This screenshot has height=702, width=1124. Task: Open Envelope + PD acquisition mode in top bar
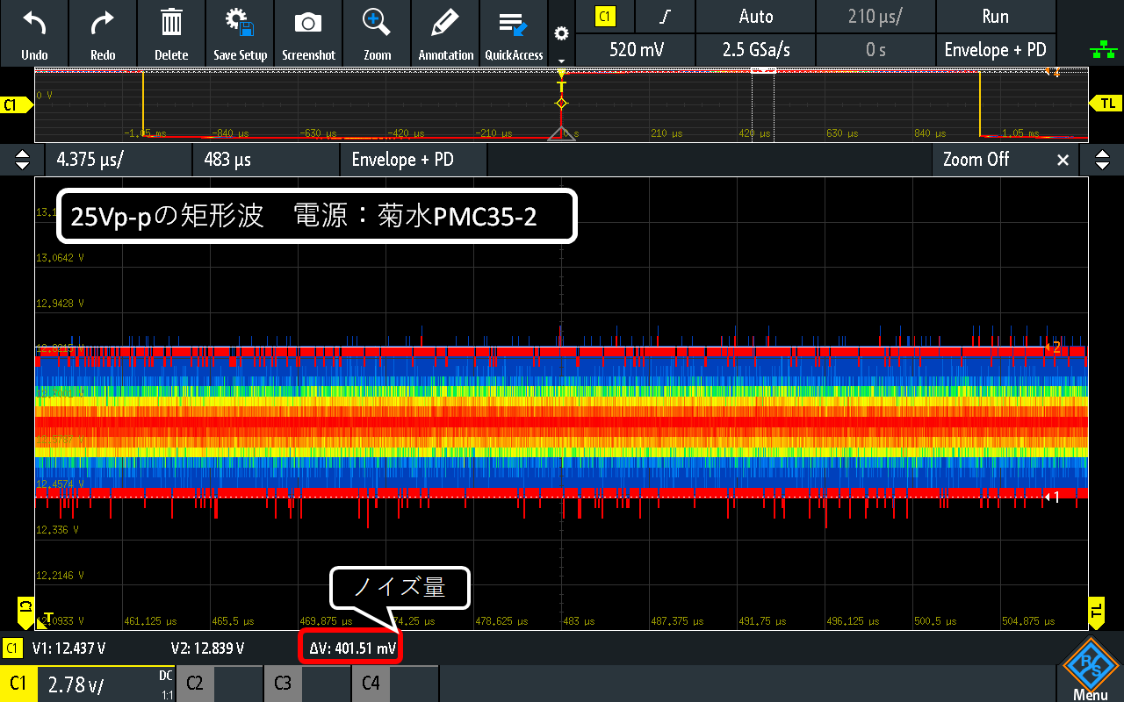(996, 50)
